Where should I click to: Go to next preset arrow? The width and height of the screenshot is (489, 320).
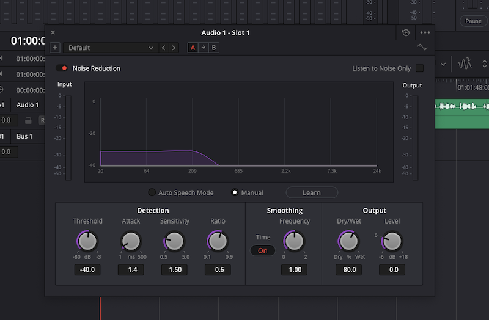coord(174,48)
